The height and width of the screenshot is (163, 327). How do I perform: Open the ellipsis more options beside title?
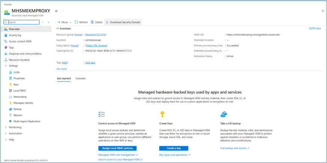pyautogui.click(x=62, y=11)
